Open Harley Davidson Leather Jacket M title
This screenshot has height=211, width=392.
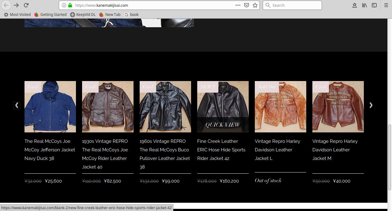335,150
